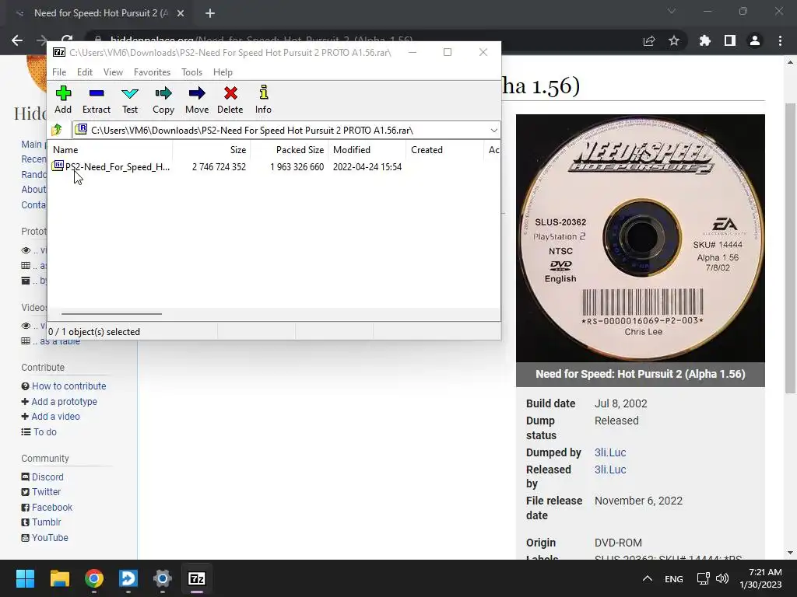
Task: Go up one folder level in 7-Zip
Action: click(x=57, y=130)
